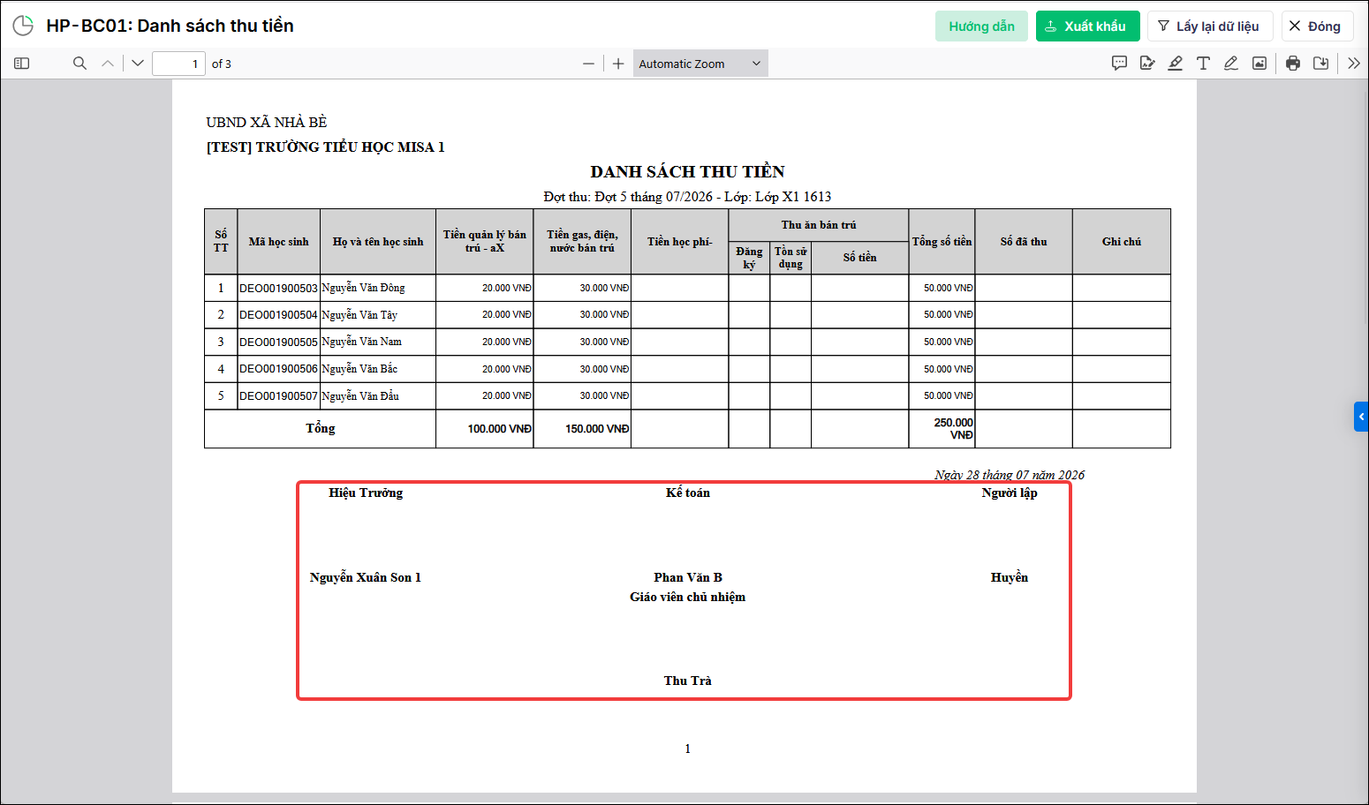
Task: Click the Đợt thu subtitle line
Action: tap(687, 197)
